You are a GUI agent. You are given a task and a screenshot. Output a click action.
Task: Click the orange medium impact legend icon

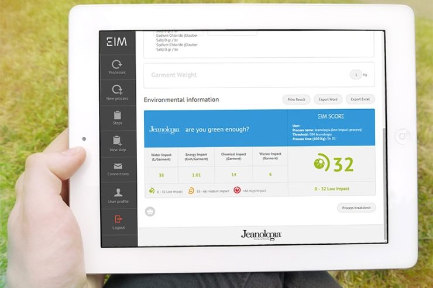coord(191,190)
